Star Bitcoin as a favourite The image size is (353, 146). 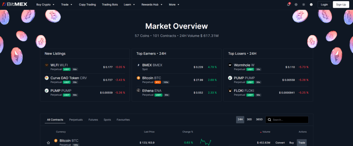point(49,143)
